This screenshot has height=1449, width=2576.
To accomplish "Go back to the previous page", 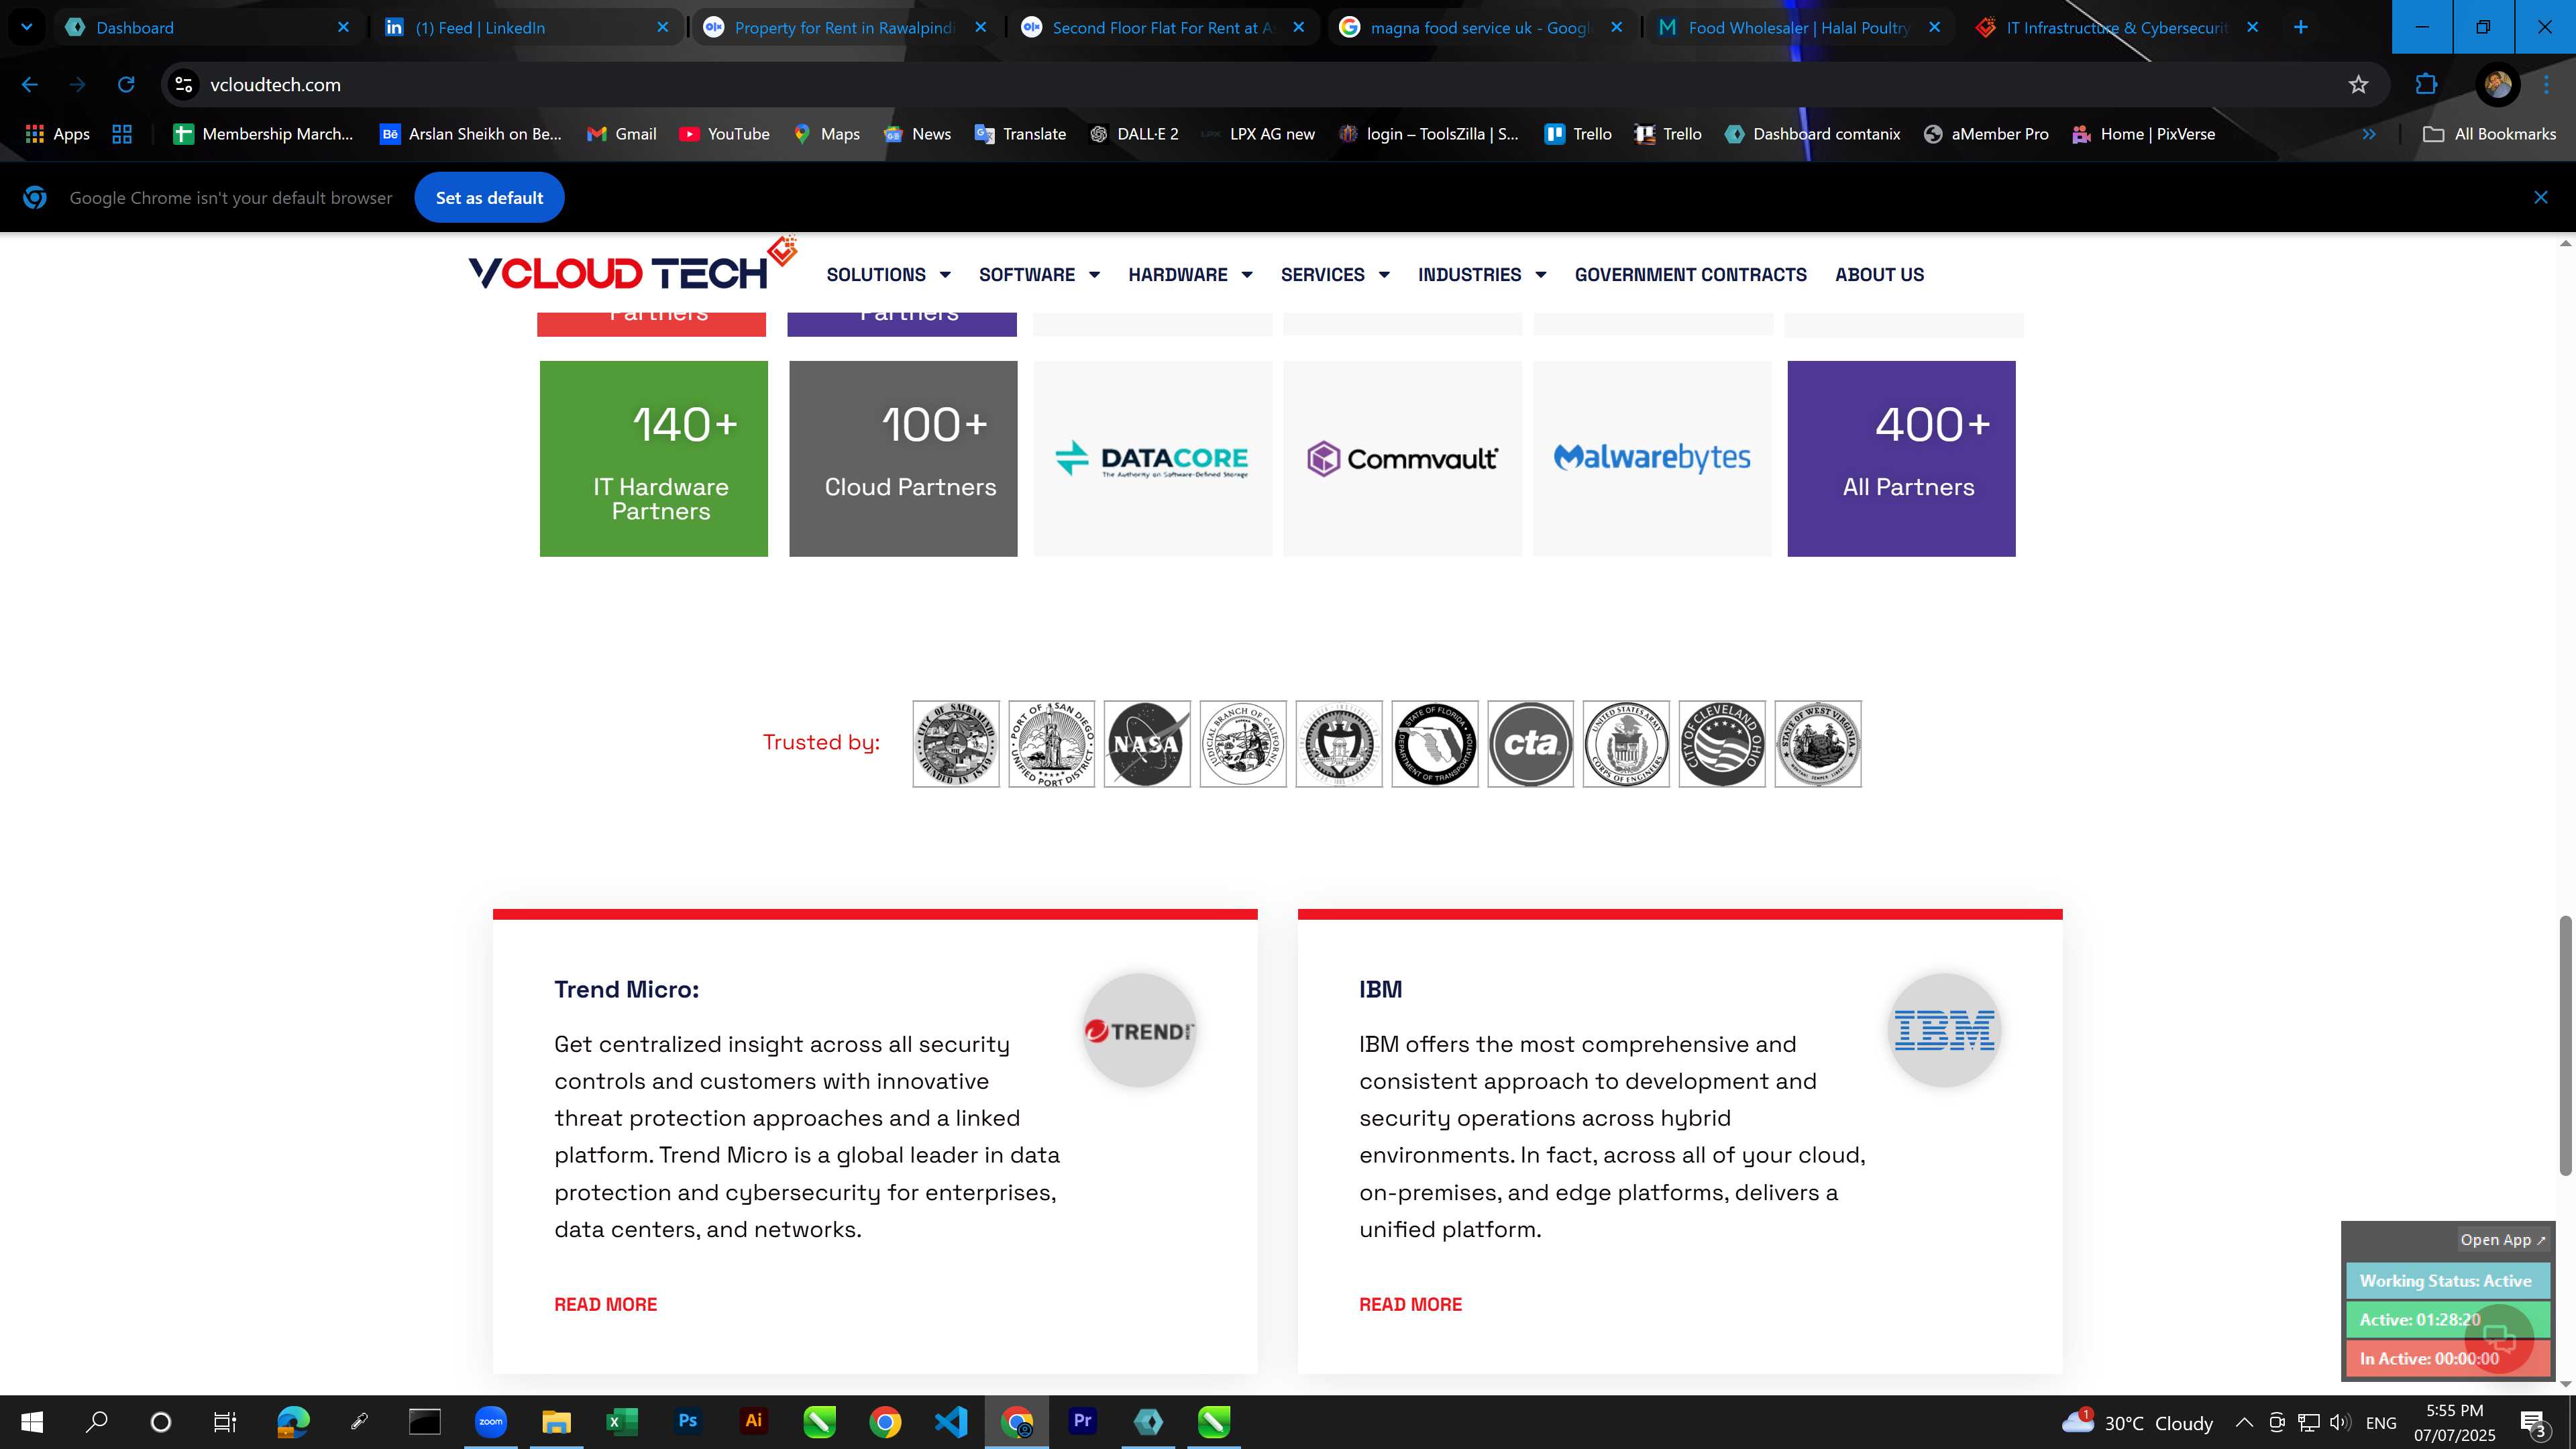I will pos(30,85).
